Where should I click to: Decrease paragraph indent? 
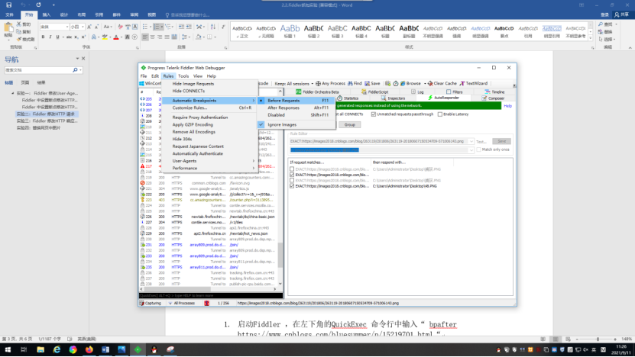coord(181,27)
